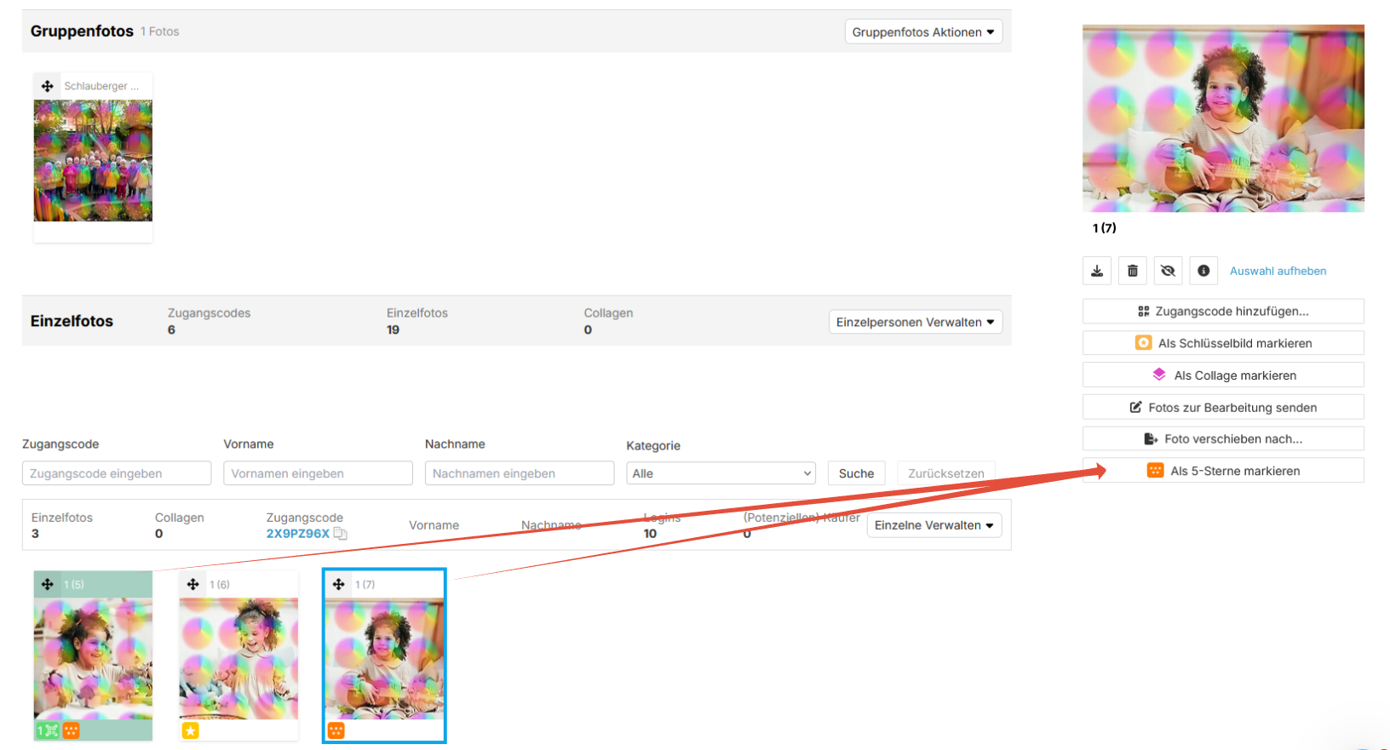
Task: Click the Zurücksetzen button
Action: click(945, 473)
